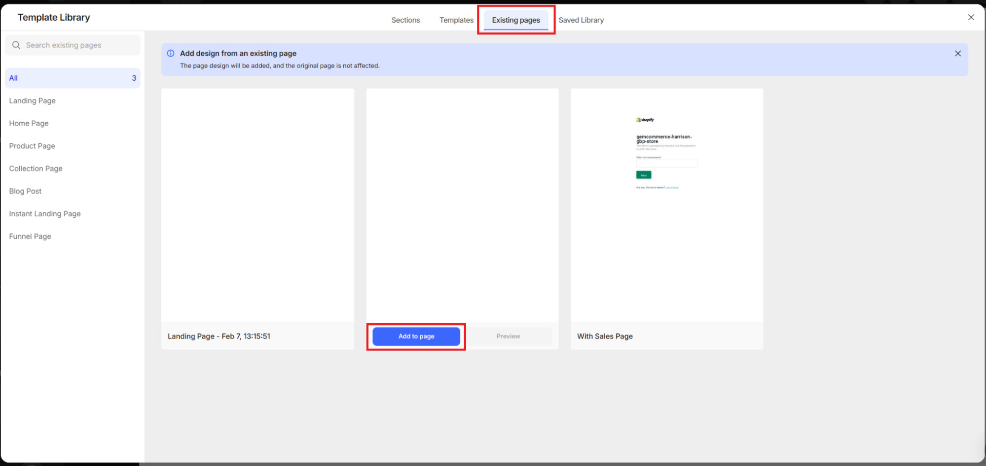This screenshot has width=986, height=466.
Task: Switch to the Templates tab
Action: (x=456, y=20)
